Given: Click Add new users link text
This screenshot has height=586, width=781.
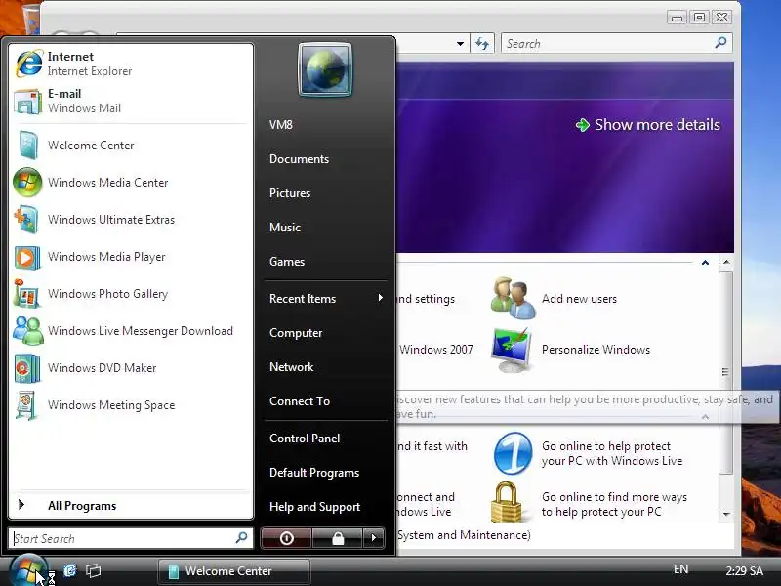Looking at the screenshot, I should (x=579, y=299).
